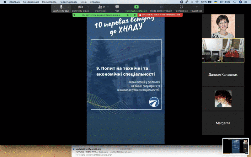Screen dimensions: 251x157
Task: Open the Участники participants panel
Action: 100,8
